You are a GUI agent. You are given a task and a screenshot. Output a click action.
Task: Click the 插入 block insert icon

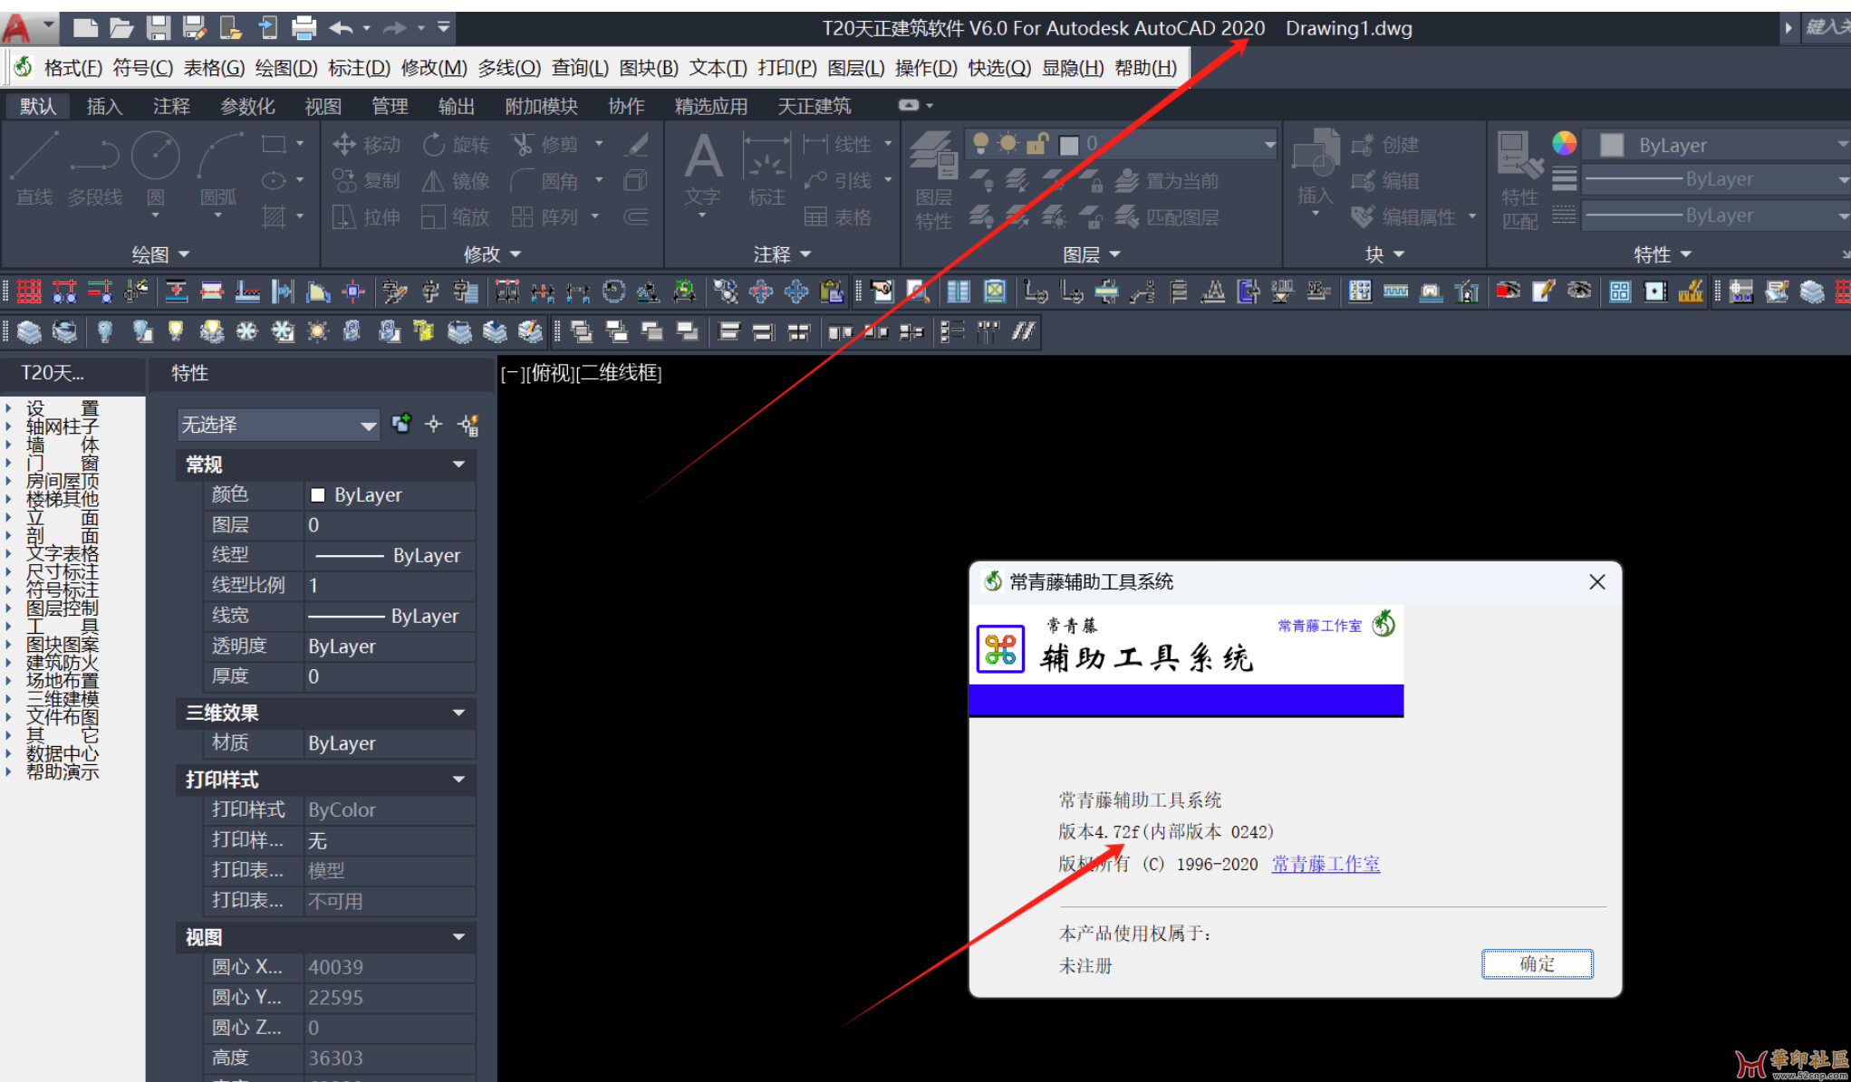click(x=1316, y=168)
